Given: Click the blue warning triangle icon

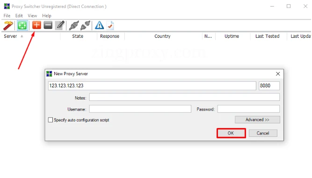Looking at the screenshot, I should tap(99, 25).
